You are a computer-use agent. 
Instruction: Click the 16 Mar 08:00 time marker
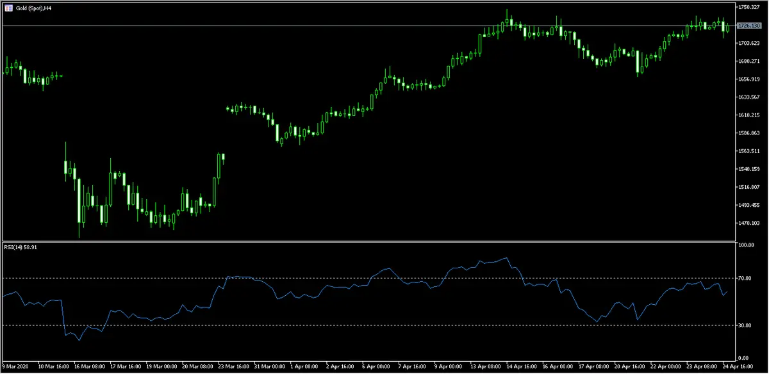88,368
